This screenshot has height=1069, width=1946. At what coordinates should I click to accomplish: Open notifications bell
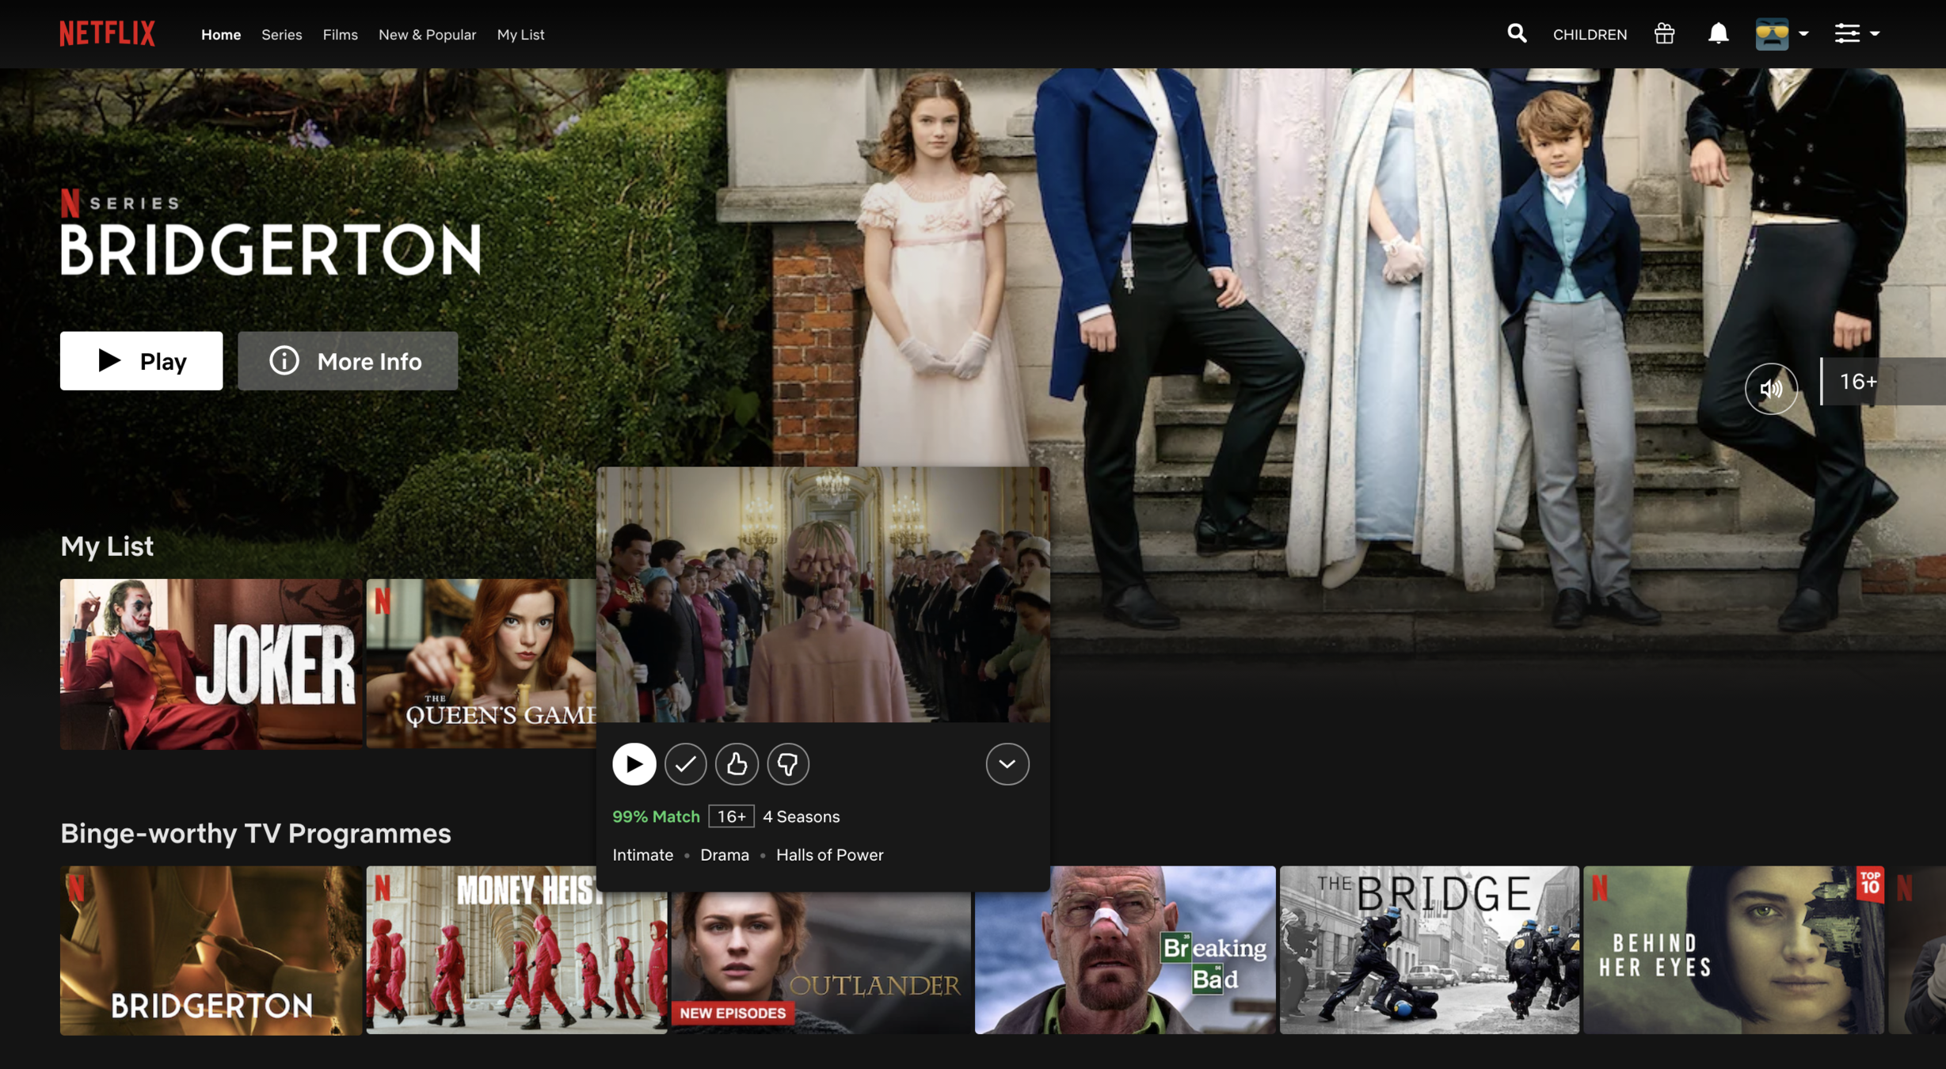pyautogui.click(x=1717, y=33)
